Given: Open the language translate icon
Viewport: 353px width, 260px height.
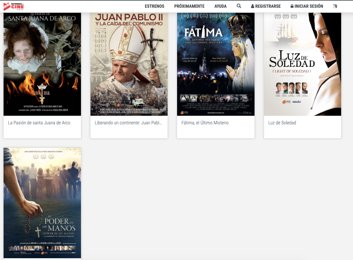Looking at the screenshot, I should click(x=335, y=6).
